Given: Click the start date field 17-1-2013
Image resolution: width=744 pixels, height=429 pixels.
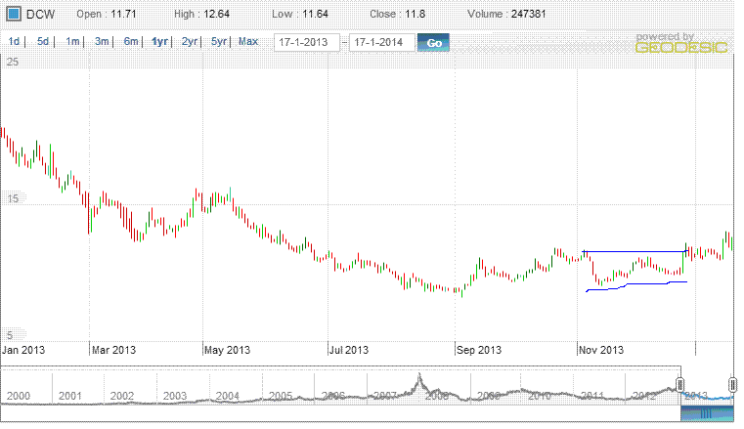Looking at the screenshot, I should coord(307,43).
